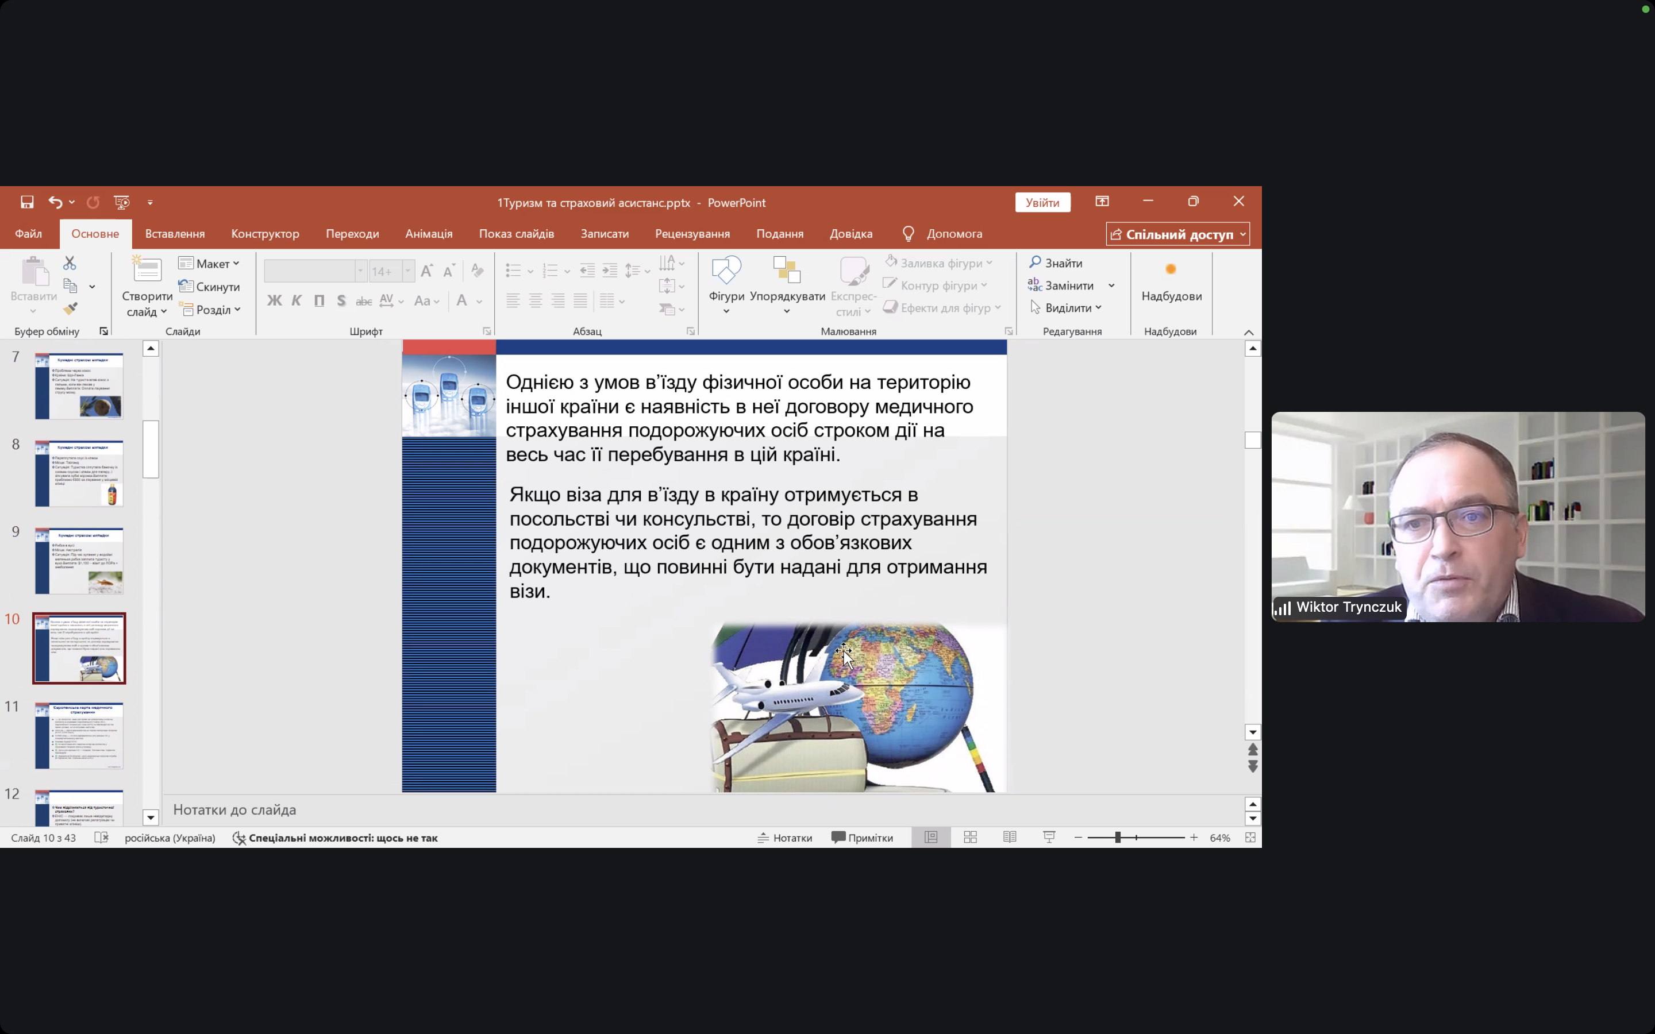Screen dimensions: 1655x1034
Task: Click the Увійти sign-in button
Action: [x=1041, y=202]
